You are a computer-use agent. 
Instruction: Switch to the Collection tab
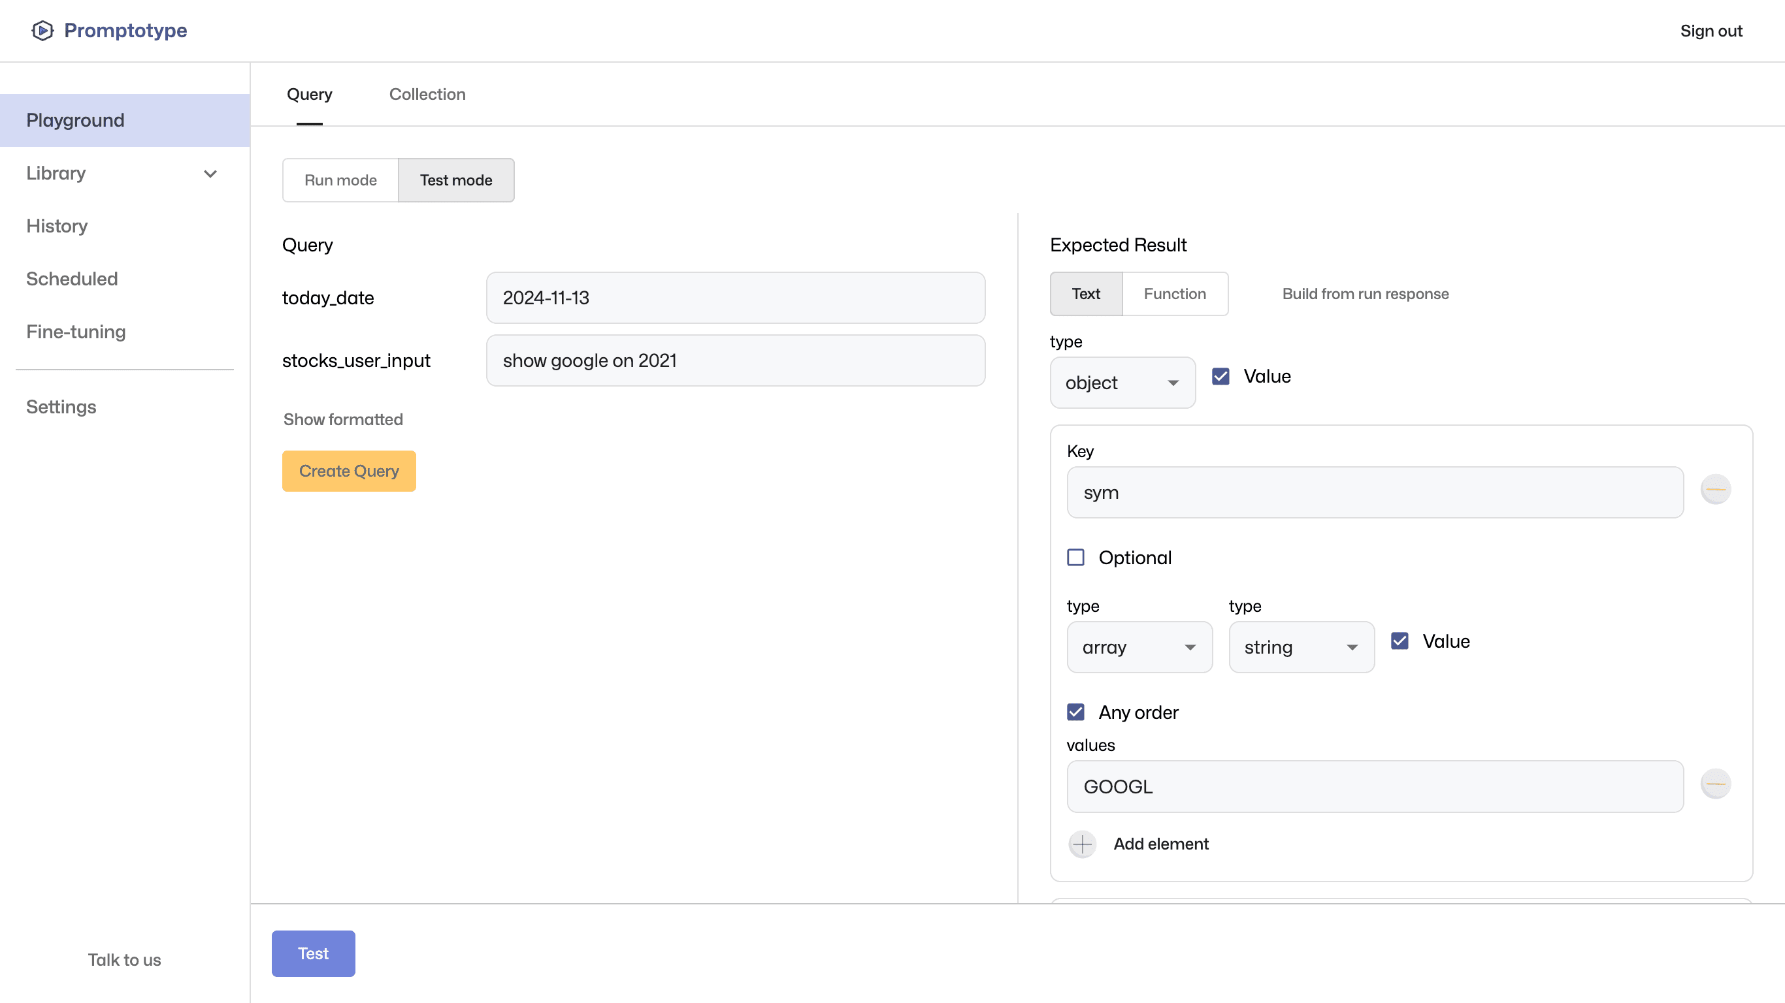click(x=427, y=94)
